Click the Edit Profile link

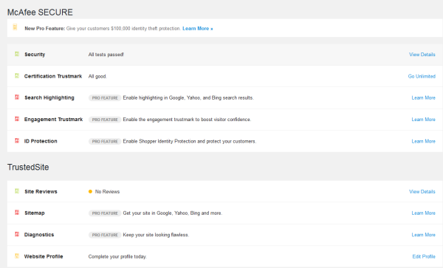[424, 256]
